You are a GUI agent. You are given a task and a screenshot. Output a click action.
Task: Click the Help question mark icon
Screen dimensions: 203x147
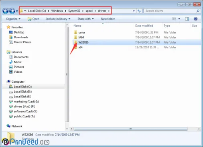pyautogui.click(x=196, y=19)
